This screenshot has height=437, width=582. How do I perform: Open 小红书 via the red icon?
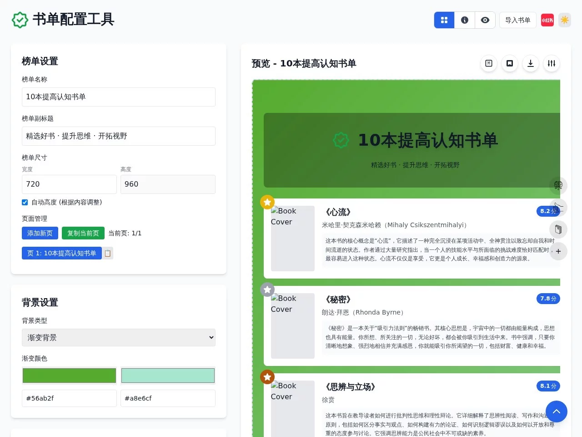point(547,20)
